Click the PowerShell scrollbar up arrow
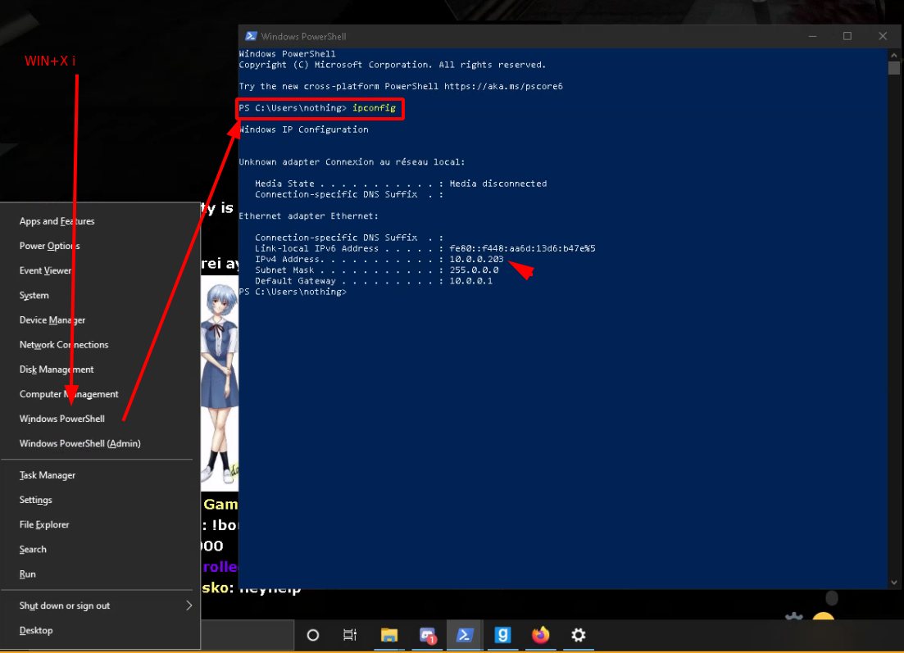The width and height of the screenshot is (904, 653). [894, 56]
